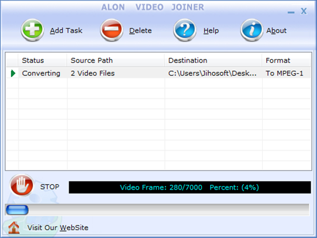Click the green arrow on the converting task row
This screenshot has height=238, width=317.
13,73
